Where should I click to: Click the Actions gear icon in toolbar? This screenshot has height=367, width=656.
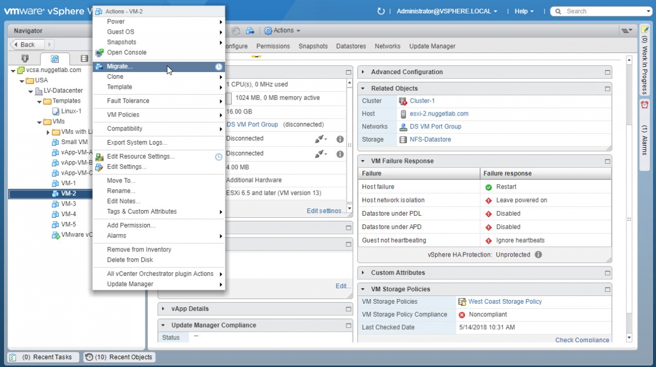268,31
